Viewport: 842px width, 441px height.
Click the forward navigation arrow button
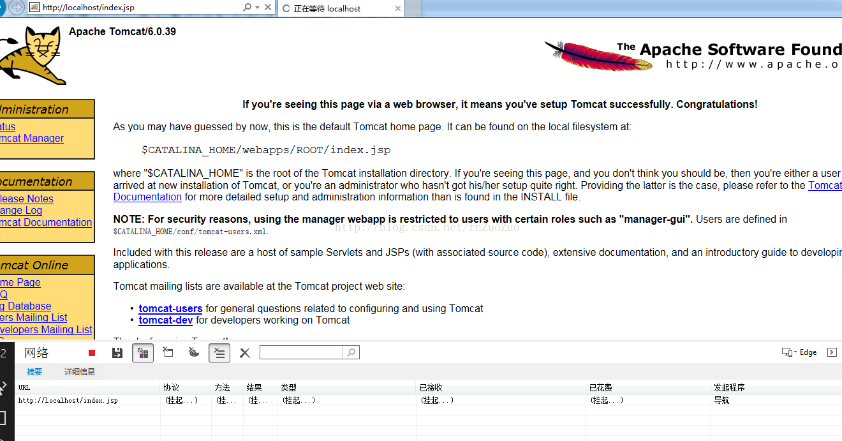tap(17, 8)
